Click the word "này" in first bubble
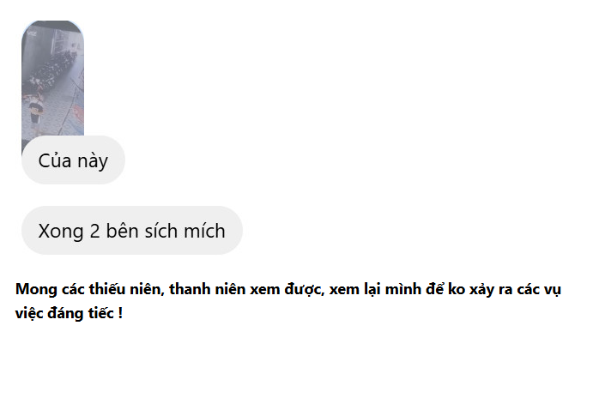 click(x=91, y=160)
